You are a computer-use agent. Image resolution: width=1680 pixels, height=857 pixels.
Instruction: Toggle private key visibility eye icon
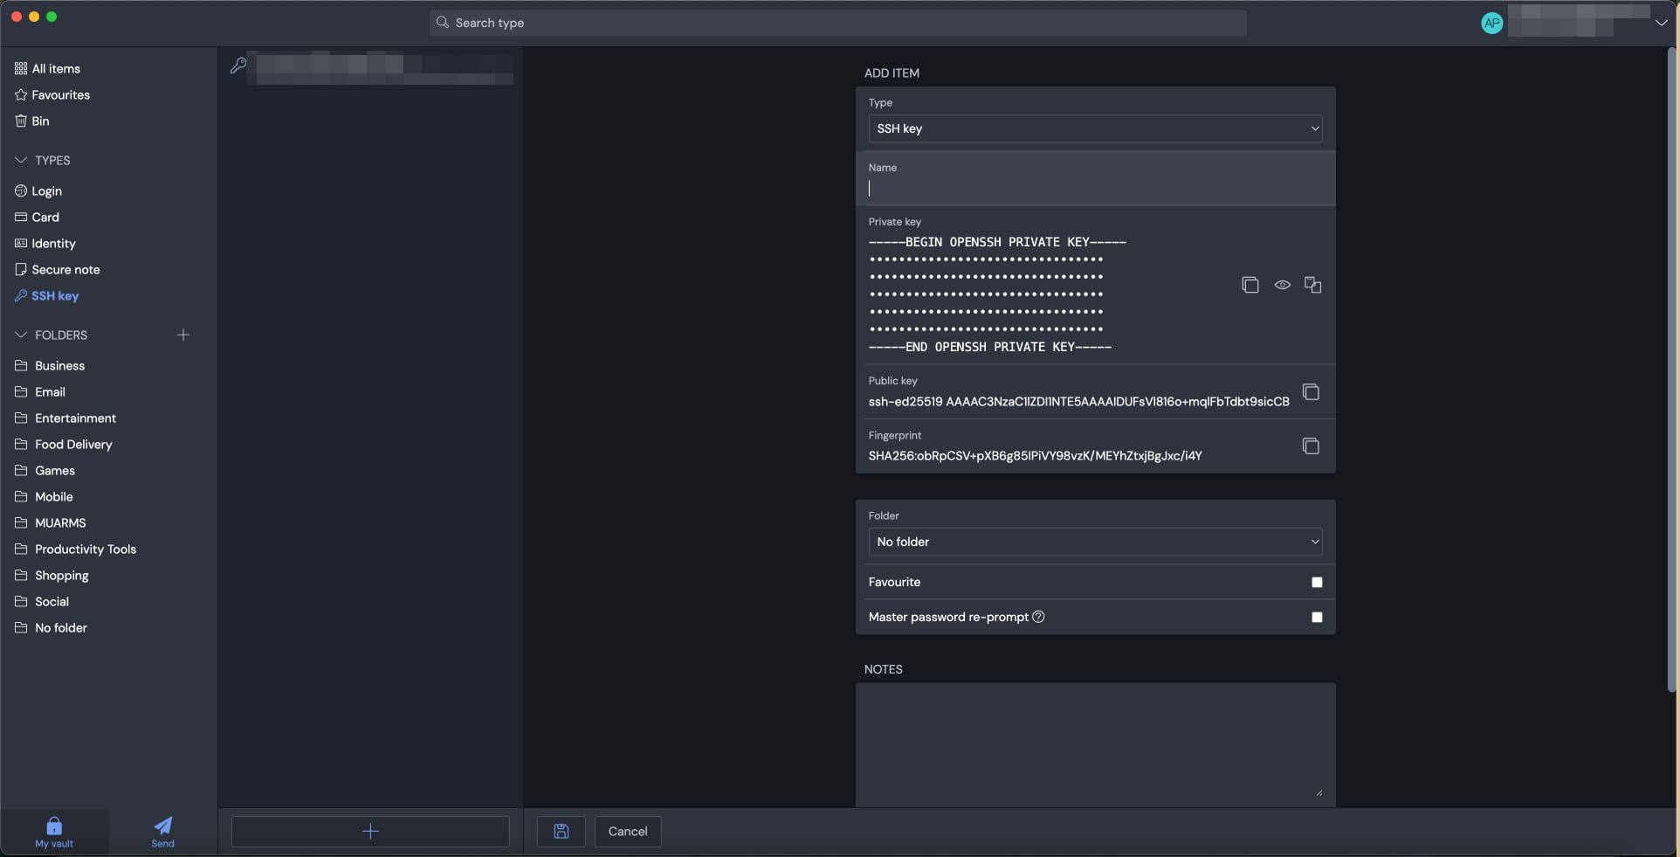click(x=1282, y=285)
